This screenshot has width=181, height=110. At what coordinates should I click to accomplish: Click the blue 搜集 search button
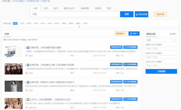(x=127, y=14)
